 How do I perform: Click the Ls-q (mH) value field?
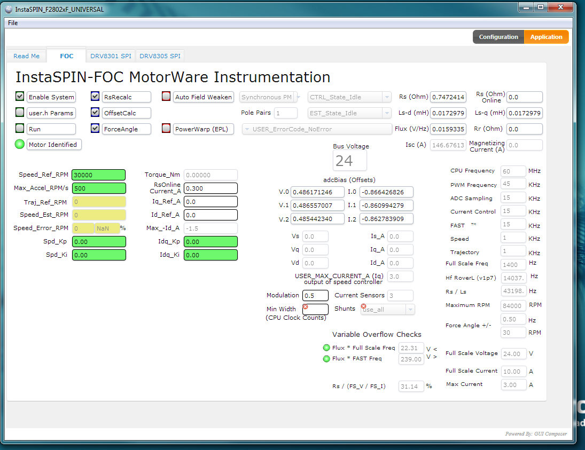click(525, 113)
